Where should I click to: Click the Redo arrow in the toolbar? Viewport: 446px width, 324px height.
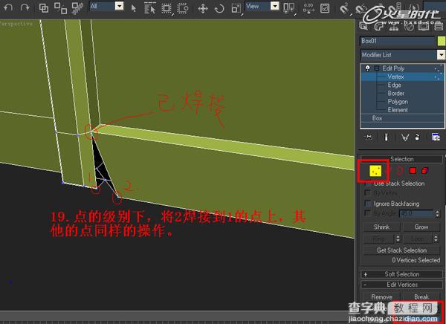[x=25, y=7]
